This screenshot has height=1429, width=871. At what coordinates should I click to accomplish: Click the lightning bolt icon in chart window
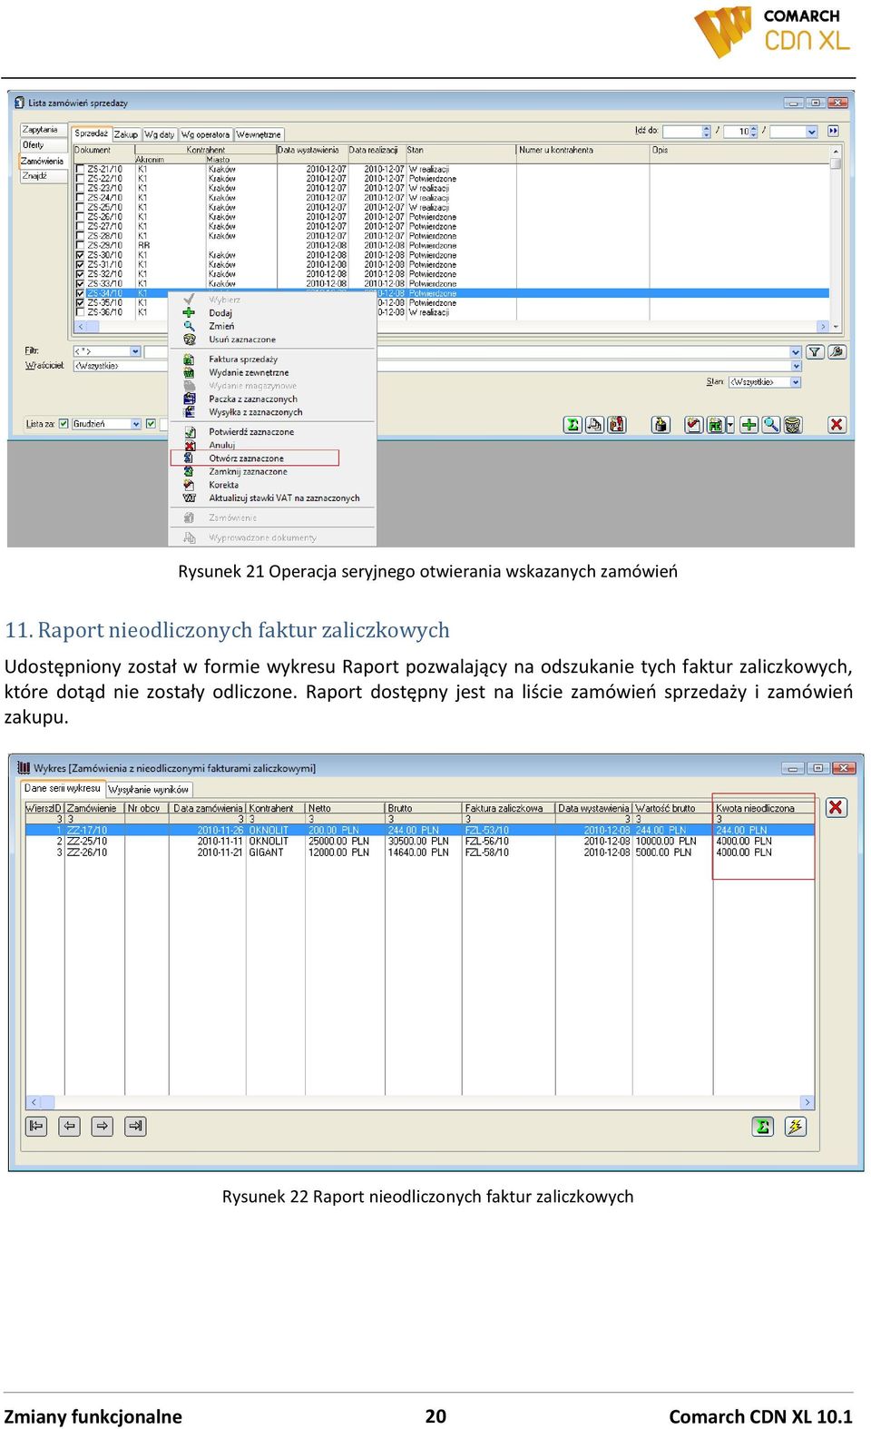pyautogui.click(x=796, y=1127)
